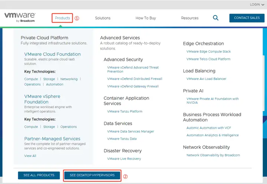Open VMware Data Services Manager
Screen dimensions: 267x184
[x=131, y=131]
